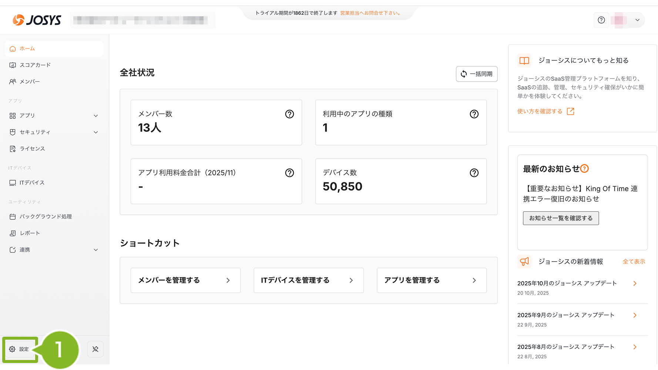This screenshot has width=658, height=370.
Task: Click the 一括同期 sync button
Action: click(x=476, y=74)
